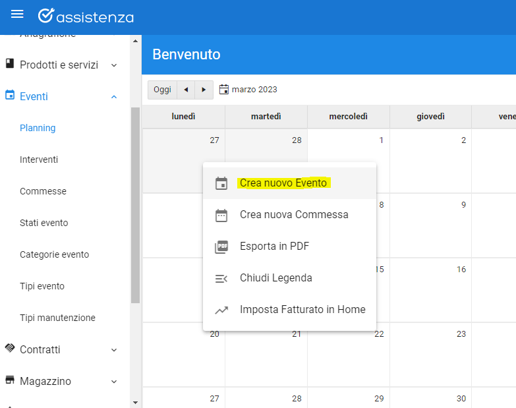This screenshot has width=516, height=408.
Task: Collapse the Eventi section chevron
Action: (x=114, y=97)
